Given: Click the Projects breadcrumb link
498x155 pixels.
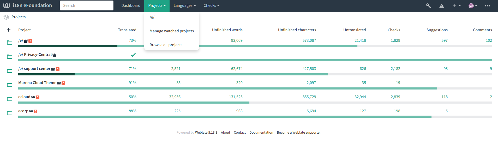Looking at the screenshot, I should tap(19, 17).
